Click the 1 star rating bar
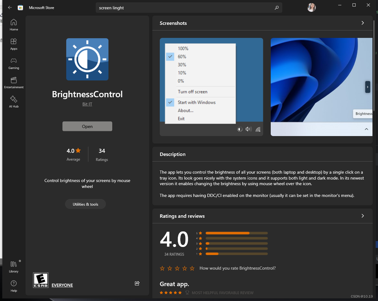This screenshot has width=378, height=301. tap(237, 254)
